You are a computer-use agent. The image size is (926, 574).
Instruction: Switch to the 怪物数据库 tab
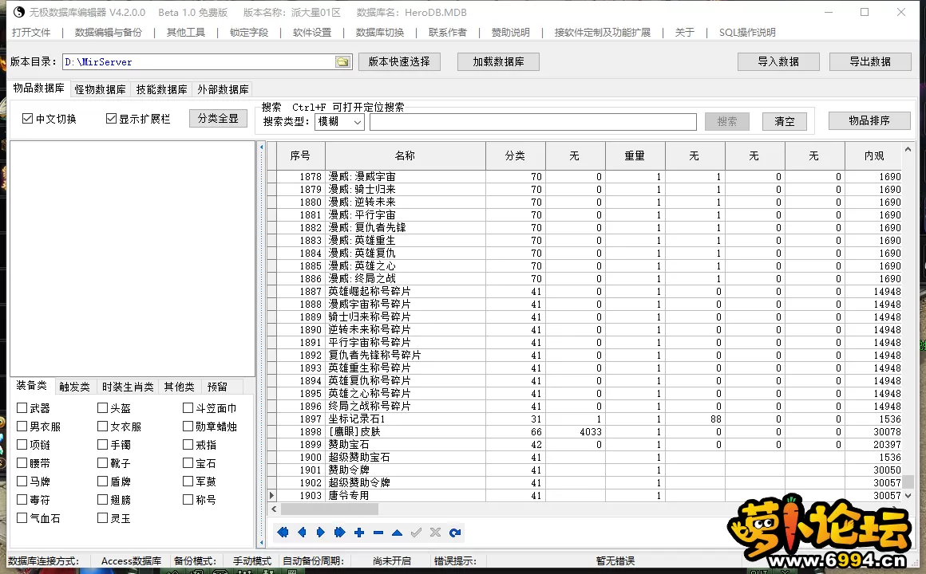101,89
